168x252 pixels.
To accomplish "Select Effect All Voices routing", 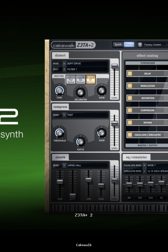I will pyautogui.click(x=81, y=80).
